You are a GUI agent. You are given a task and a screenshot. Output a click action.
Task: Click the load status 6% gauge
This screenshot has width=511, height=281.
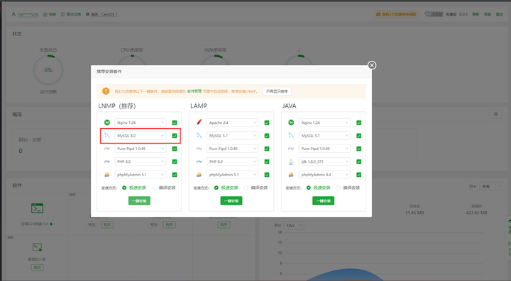tap(48, 70)
